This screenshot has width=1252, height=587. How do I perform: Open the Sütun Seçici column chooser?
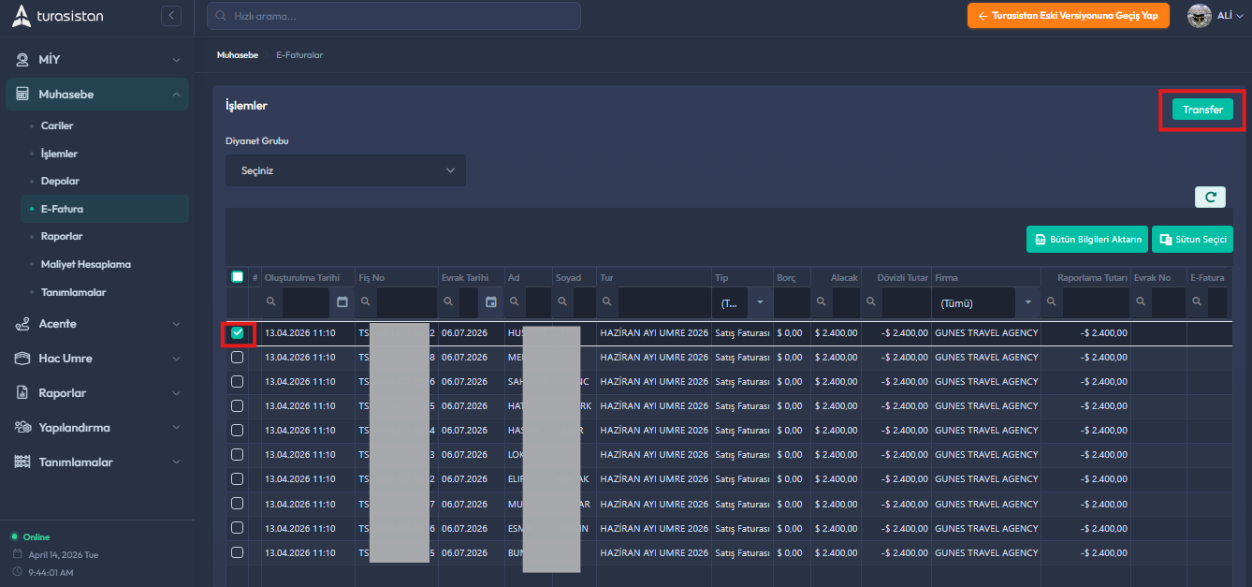(1192, 240)
